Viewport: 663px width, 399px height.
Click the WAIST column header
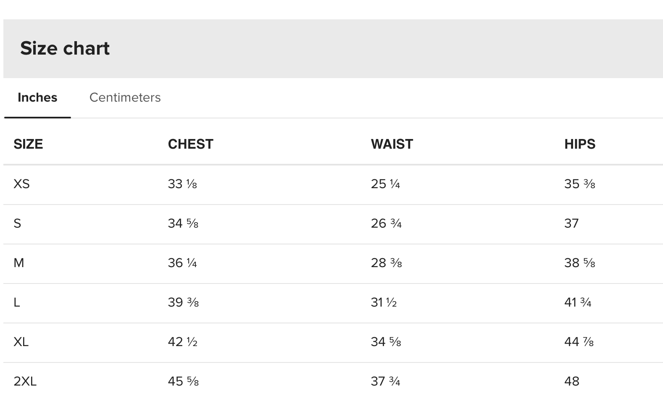(x=392, y=144)
